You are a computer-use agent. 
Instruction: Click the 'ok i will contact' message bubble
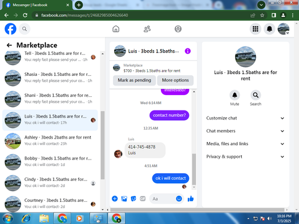tap(170, 179)
